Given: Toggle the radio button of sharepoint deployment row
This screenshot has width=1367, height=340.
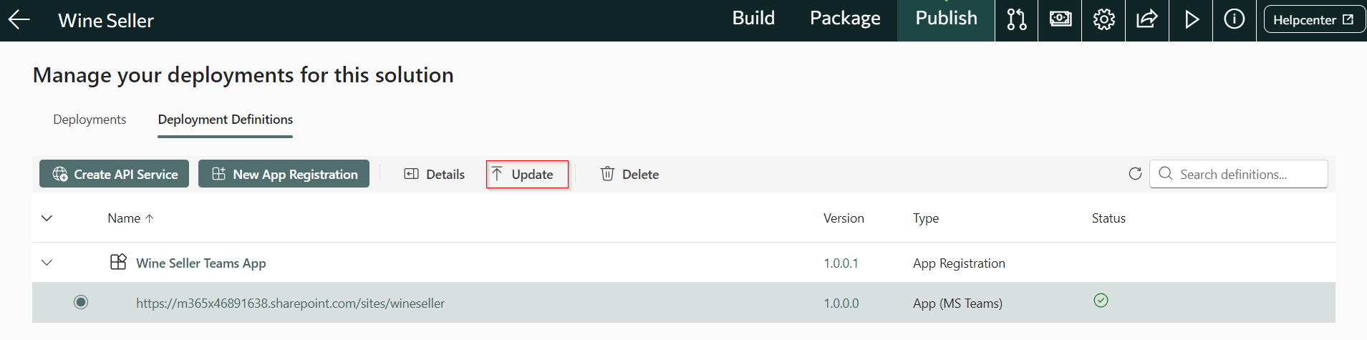Looking at the screenshot, I should [x=81, y=302].
